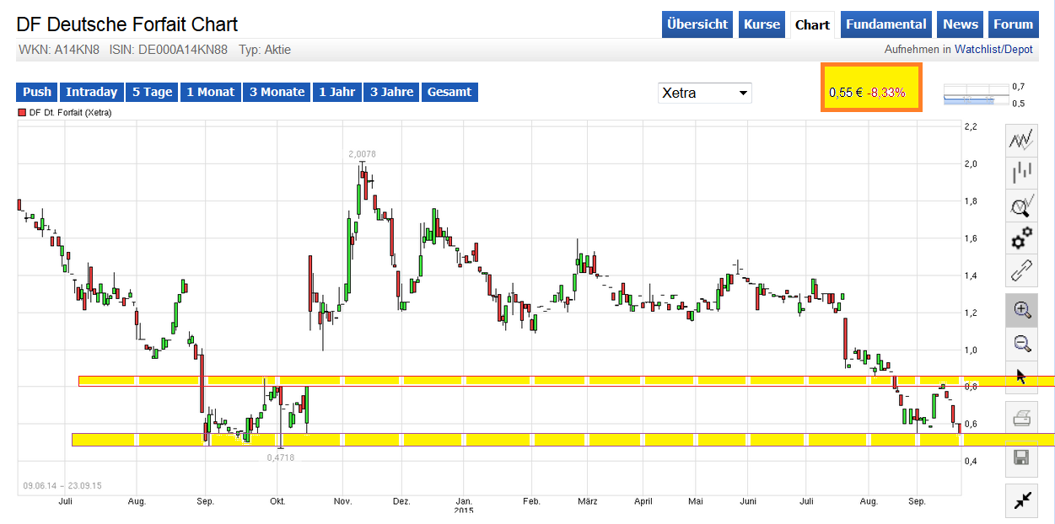
Task: Open the Kurse tab
Action: pyautogui.click(x=762, y=24)
